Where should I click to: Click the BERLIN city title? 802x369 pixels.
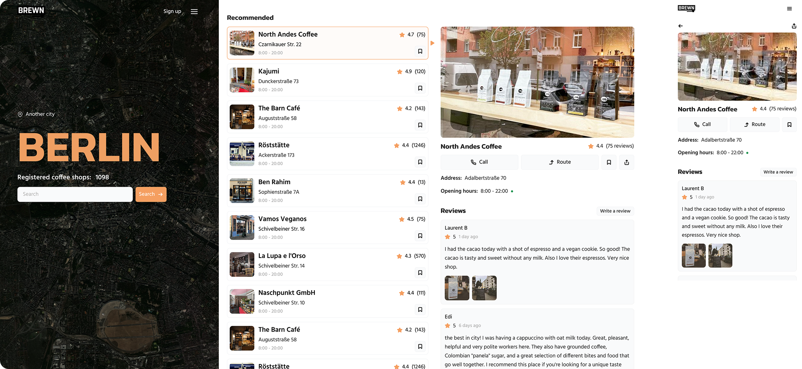89,147
